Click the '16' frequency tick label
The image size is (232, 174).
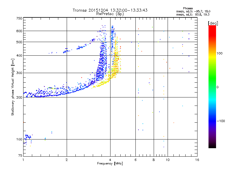197,160
